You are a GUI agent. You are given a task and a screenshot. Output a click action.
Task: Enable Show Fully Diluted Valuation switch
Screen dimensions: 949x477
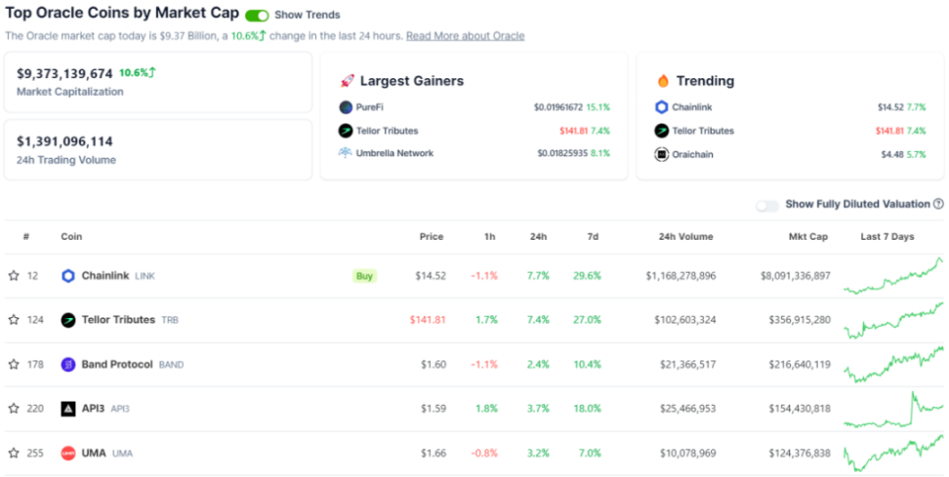pyautogui.click(x=767, y=206)
